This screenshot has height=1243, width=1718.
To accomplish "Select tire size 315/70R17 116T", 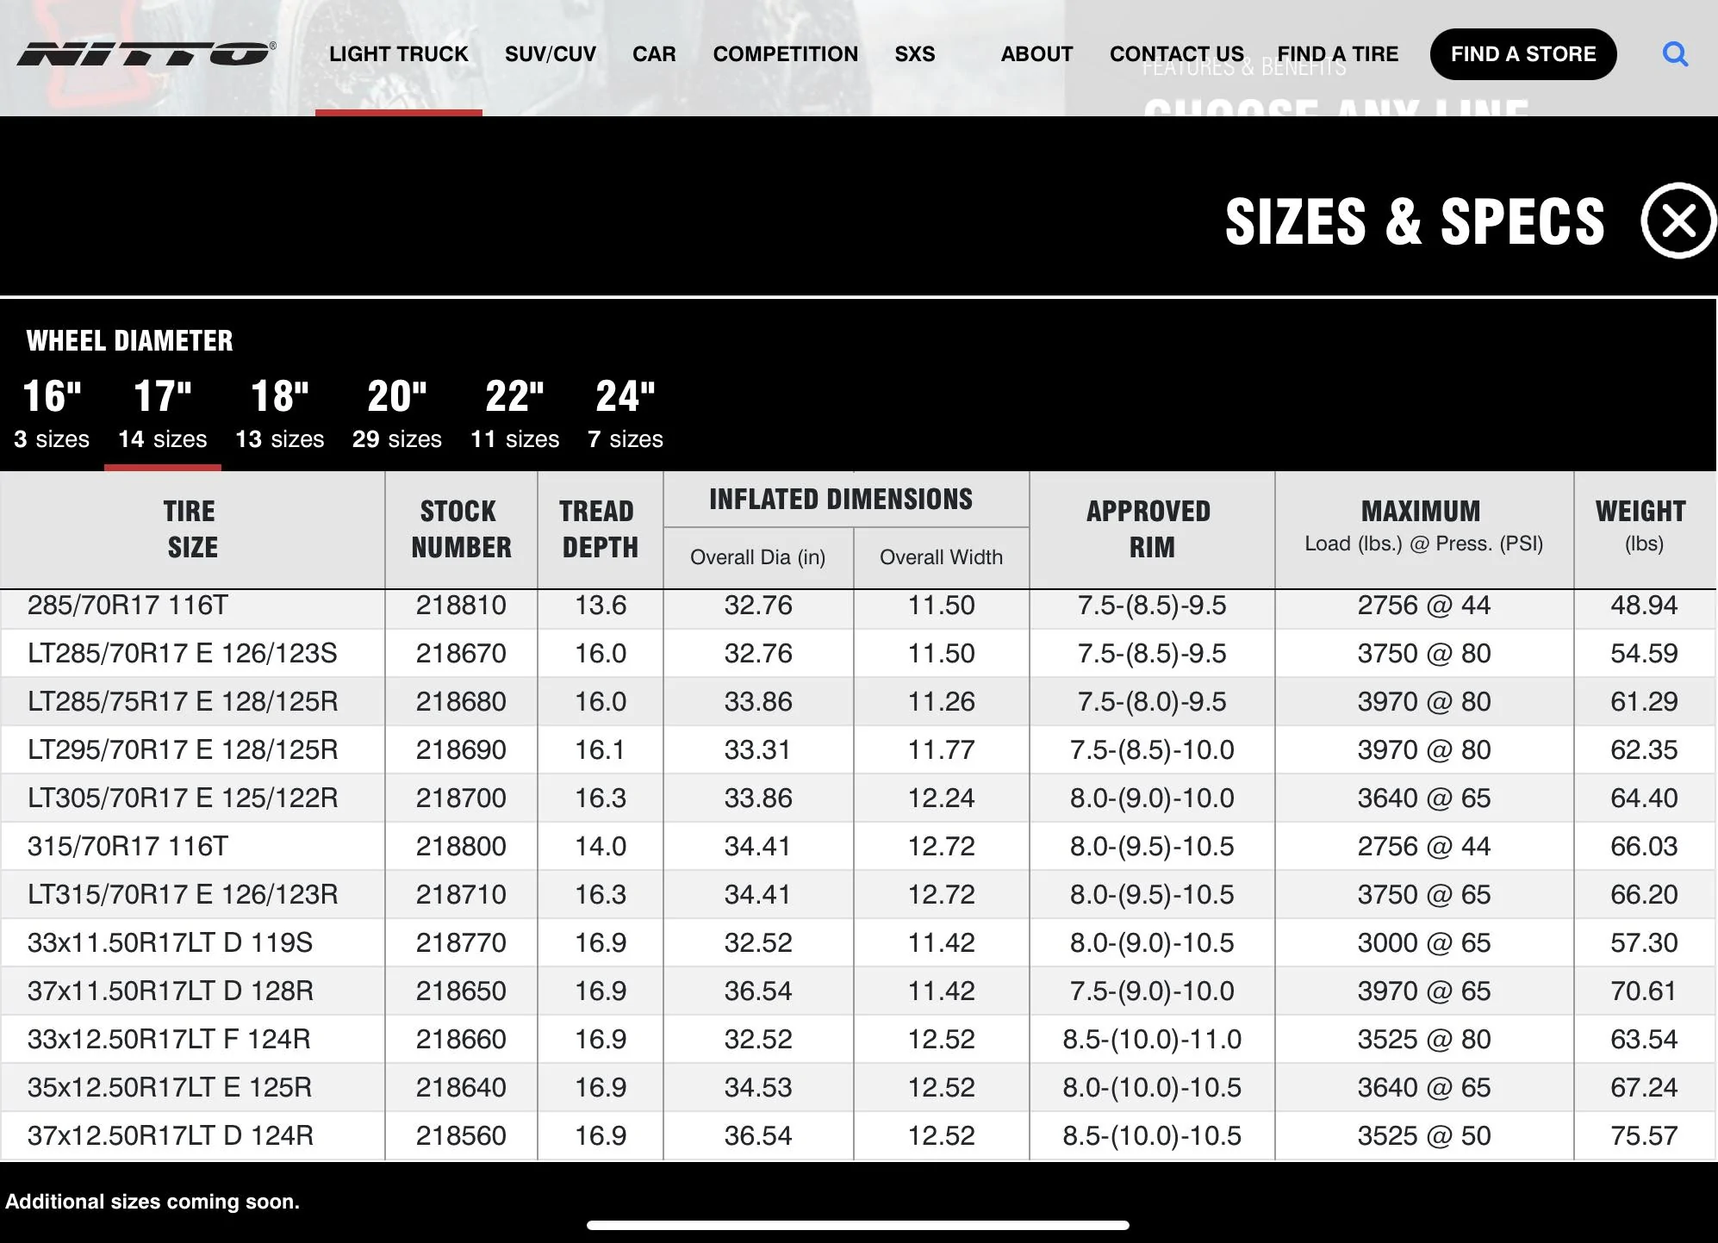I will coord(128,847).
